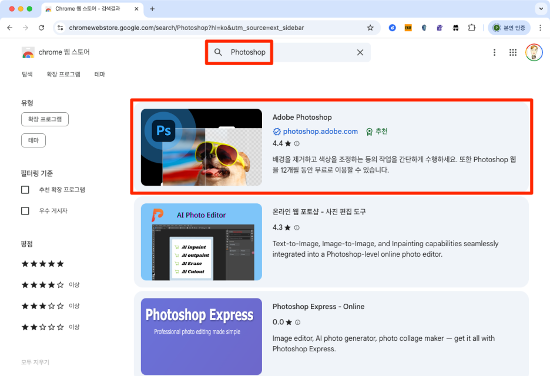Screen dimensions: 550x376
Task: Click the 본인 인증 profile chip
Action: pyautogui.click(x=509, y=28)
